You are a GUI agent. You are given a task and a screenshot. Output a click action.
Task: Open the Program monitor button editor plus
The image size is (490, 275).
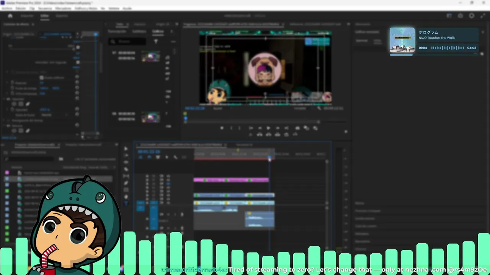click(x=346, y=132)
